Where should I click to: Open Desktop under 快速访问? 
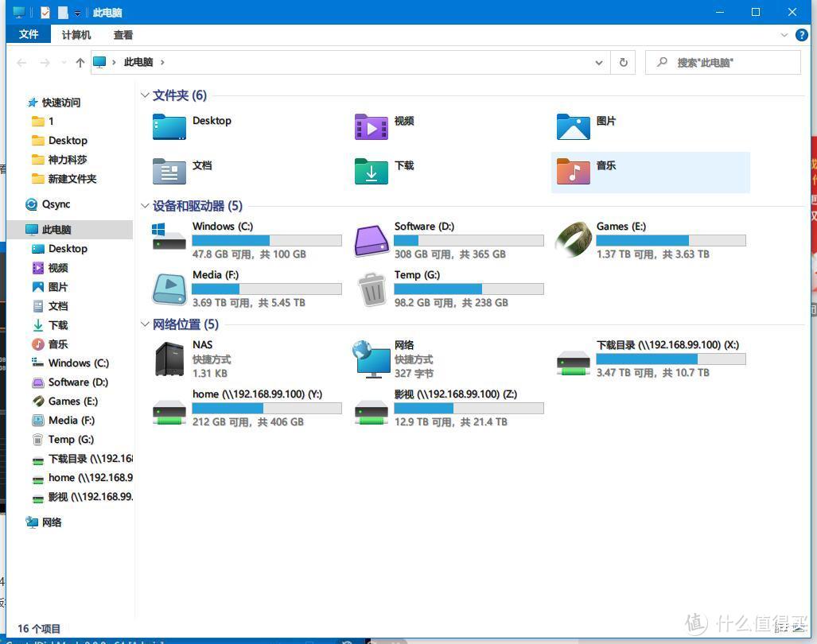[x=68, y=141]
